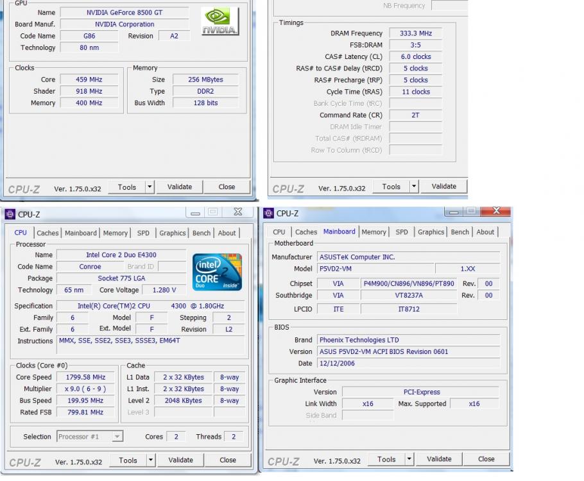Click the NVIDIA logo in Graphics window

click(x=219, y=22)
